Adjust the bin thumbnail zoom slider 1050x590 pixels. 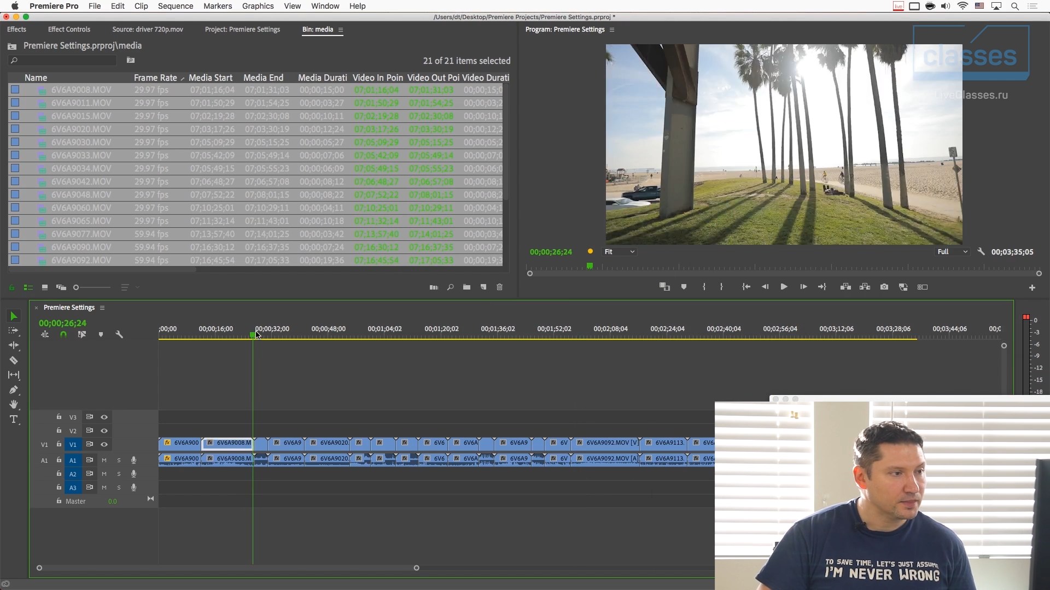point(77,287)
